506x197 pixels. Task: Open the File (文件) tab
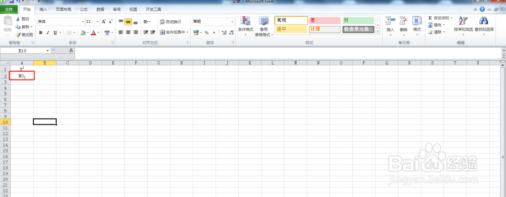pyautogui.click(x=9, y=9)
